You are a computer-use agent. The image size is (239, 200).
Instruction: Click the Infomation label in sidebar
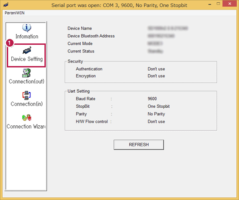(27, 37)
